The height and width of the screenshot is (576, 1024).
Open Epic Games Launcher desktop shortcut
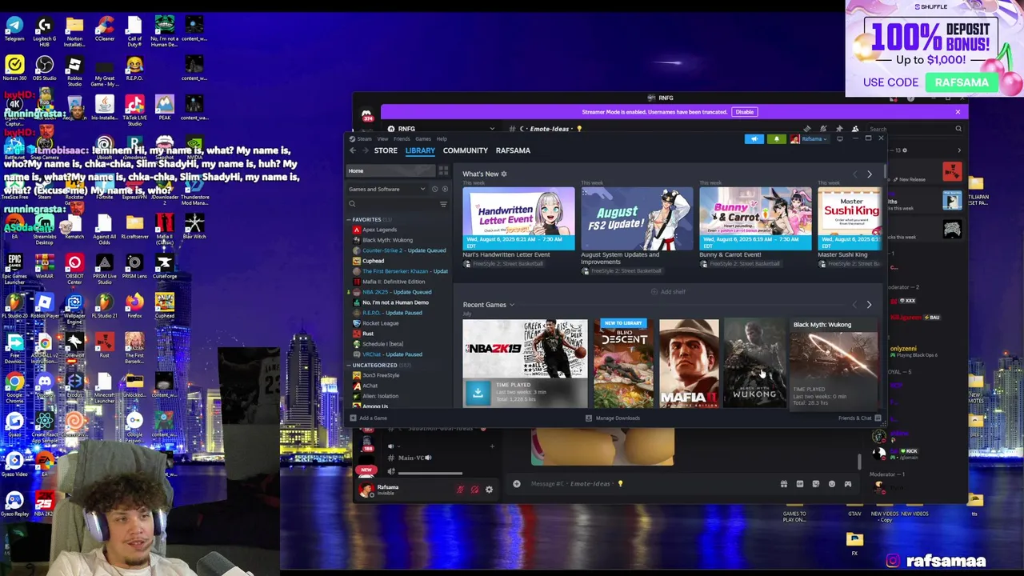[x=14, y=268]
